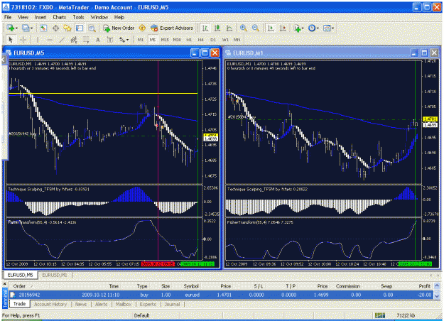Switch chart to bar chart style

point(205,28)
